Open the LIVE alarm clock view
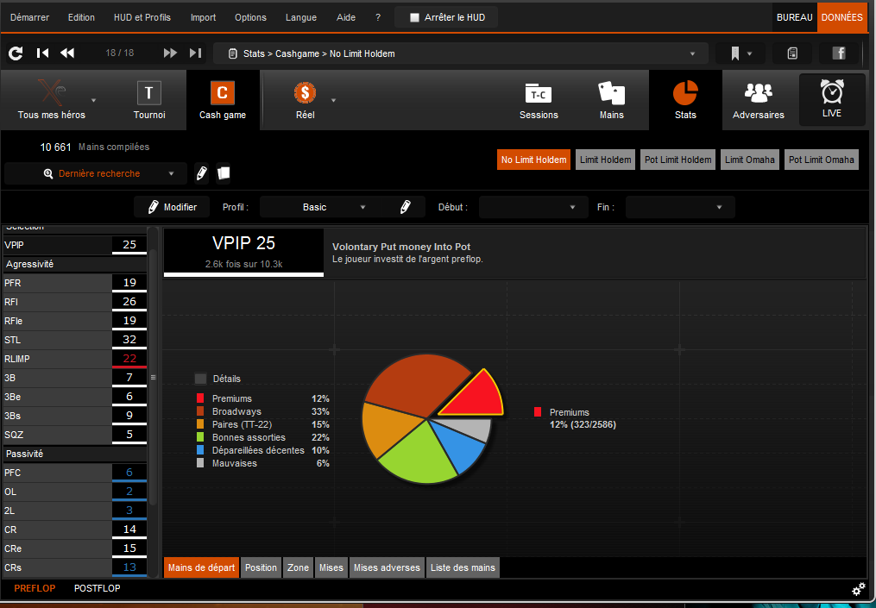Image resolution: width=876 pixels, height=608 pixels. [832, 99]
